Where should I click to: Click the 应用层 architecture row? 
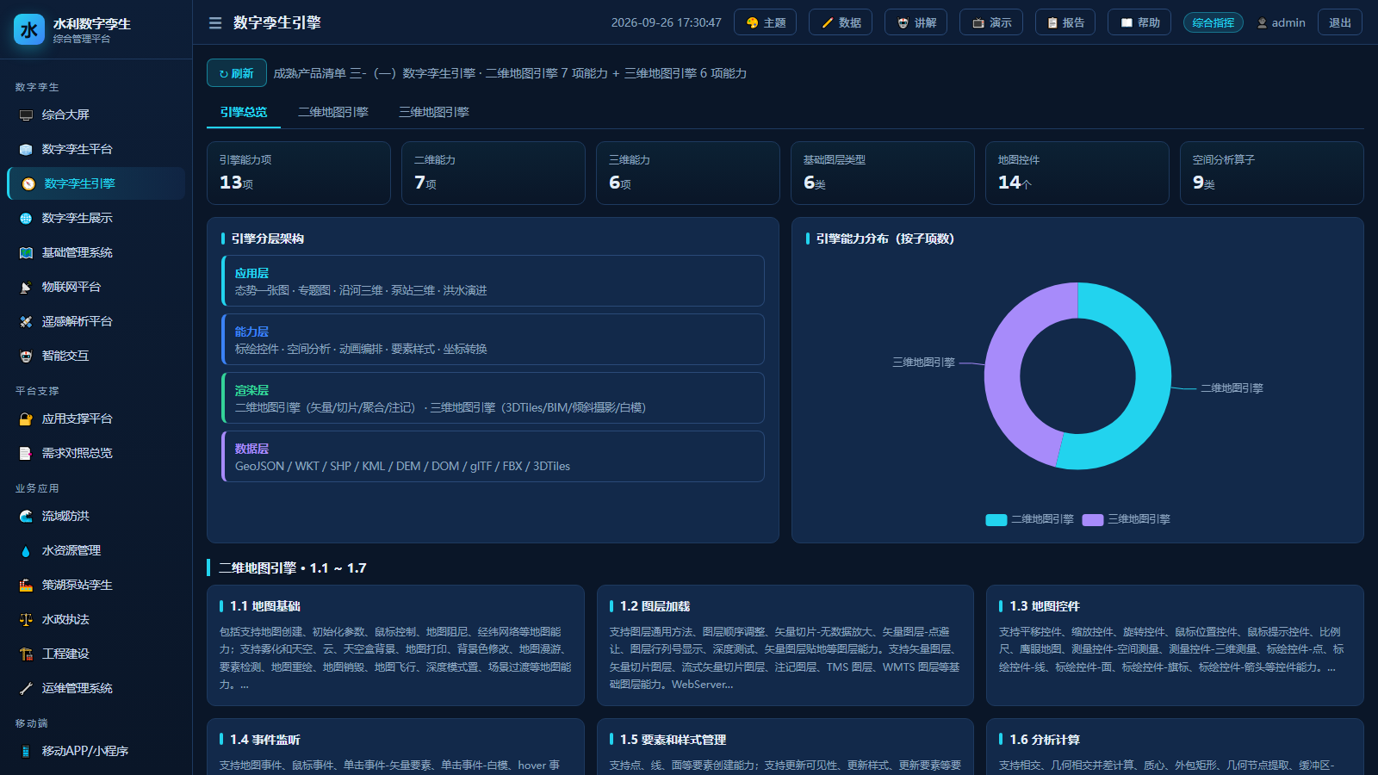click(x=493, y=281)
